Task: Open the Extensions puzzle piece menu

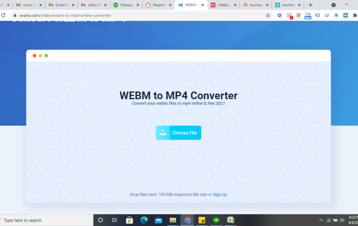Action: coord(355,15)
